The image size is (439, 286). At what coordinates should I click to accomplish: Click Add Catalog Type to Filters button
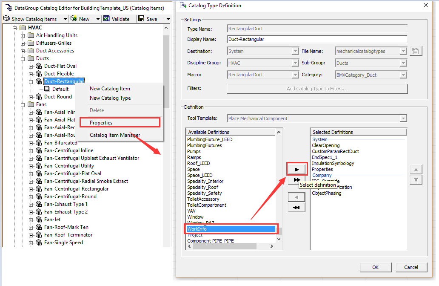click(317, 89)
